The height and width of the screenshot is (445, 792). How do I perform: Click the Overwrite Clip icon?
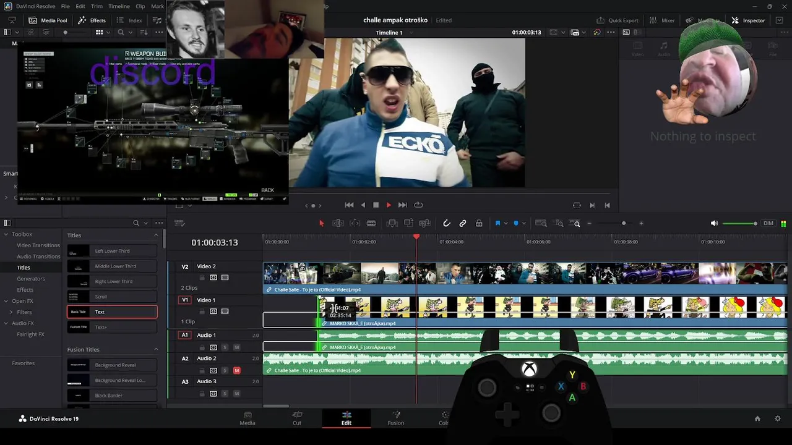pos(408,223)
